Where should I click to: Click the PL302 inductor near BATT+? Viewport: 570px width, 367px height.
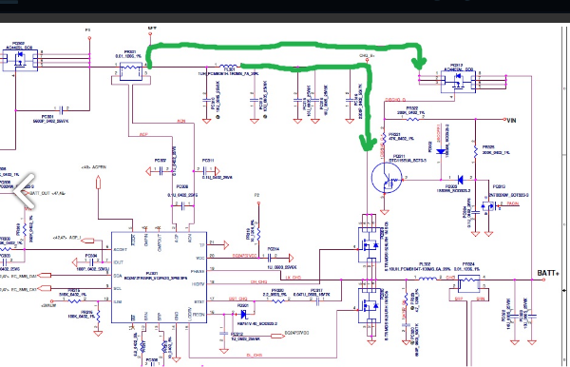click(427, 279)
